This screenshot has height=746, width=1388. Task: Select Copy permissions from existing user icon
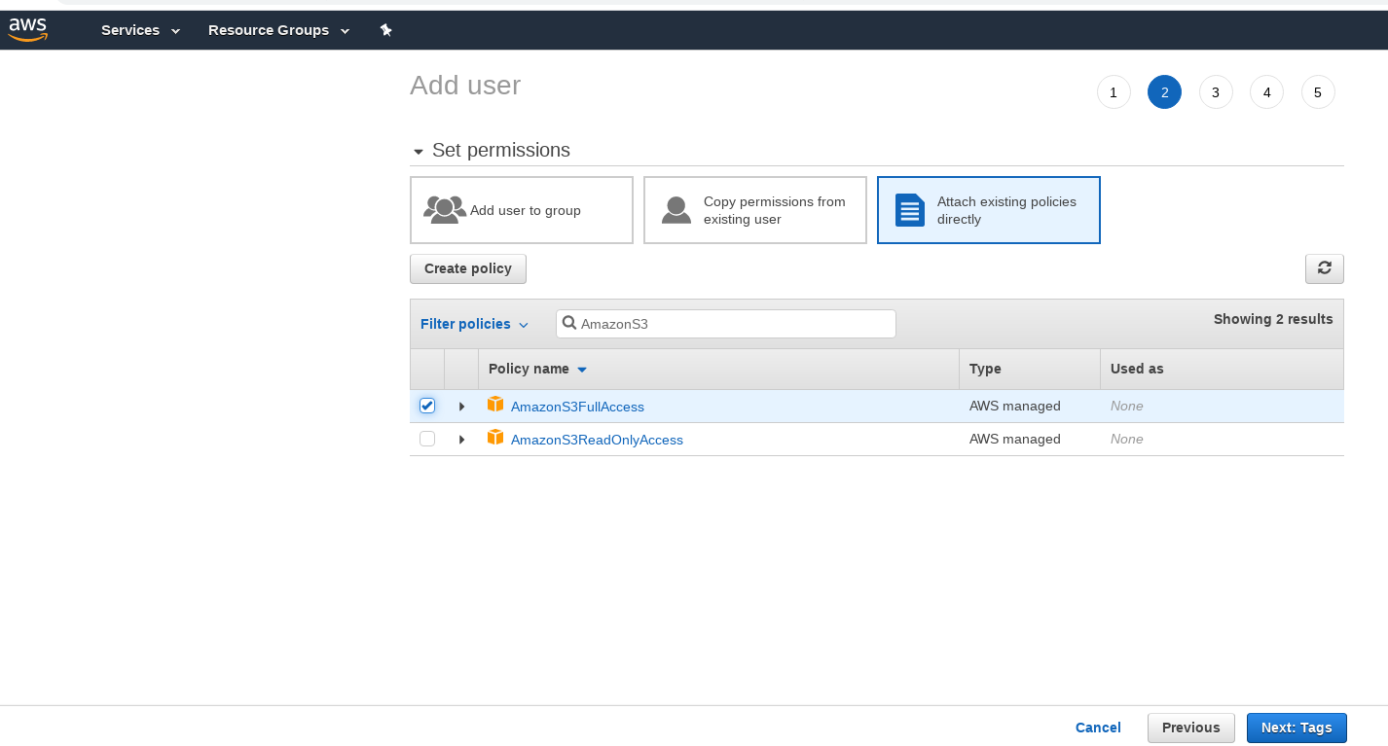(676, 210)
